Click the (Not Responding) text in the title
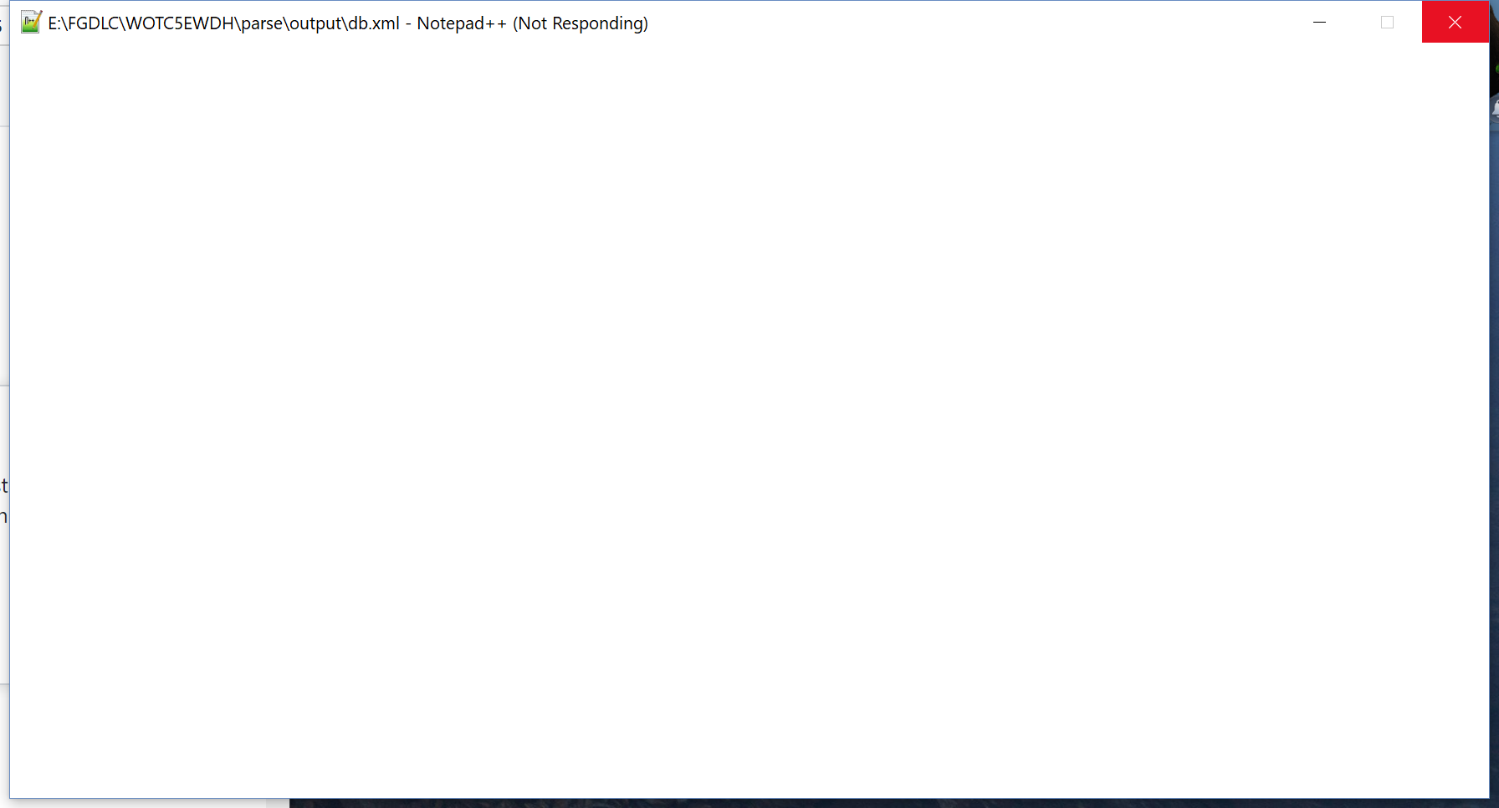1499x808 pixels. coord(581,23)
